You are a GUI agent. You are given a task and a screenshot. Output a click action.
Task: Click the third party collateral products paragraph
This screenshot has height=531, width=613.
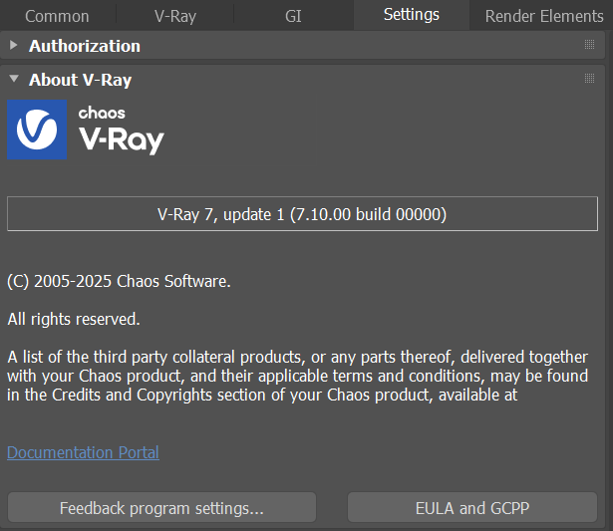pos(297,376)
